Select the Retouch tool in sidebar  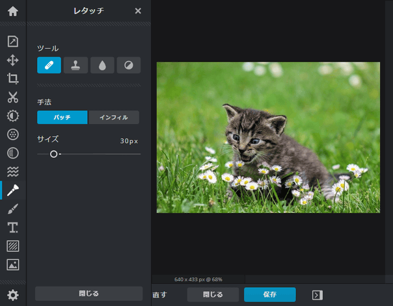click(x=13, y=190)
